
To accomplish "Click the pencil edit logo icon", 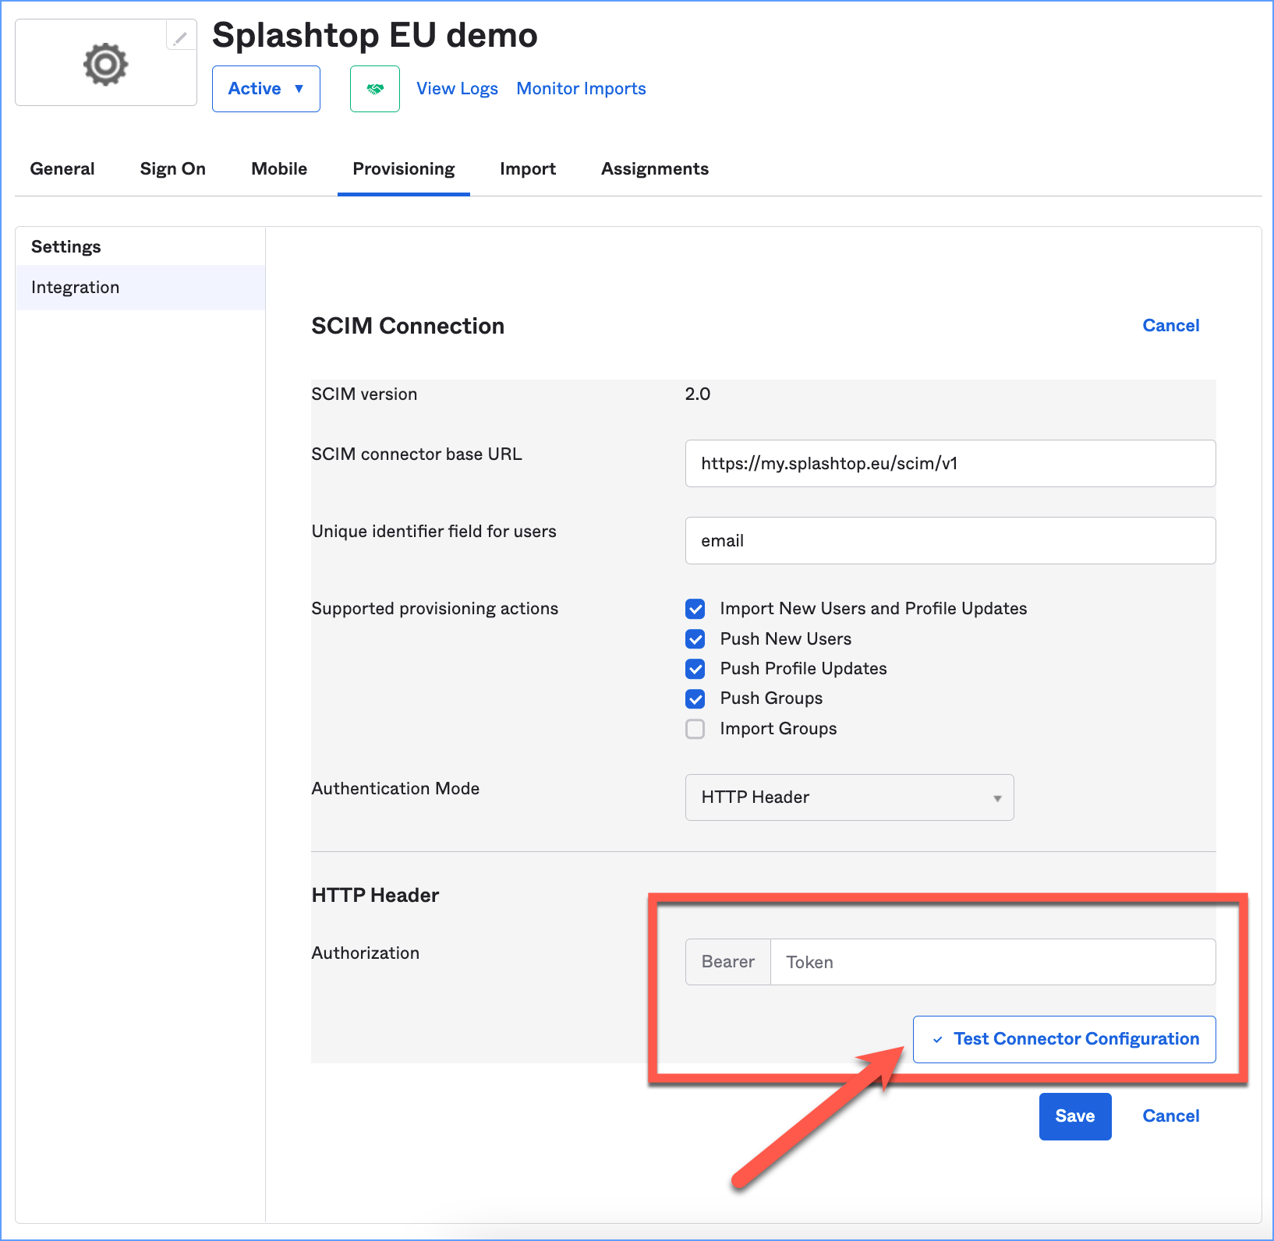I will [181, 37].
